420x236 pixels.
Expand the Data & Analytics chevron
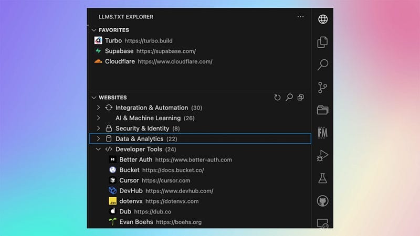tap(98, 138)
